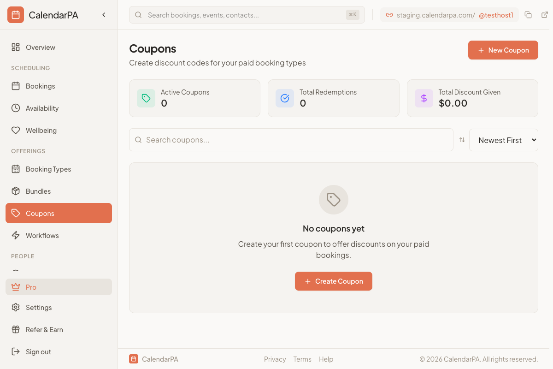The image size is (553, 369).
Task: Select the Bundles icon in sidebar
Action: tap(15, 191)
